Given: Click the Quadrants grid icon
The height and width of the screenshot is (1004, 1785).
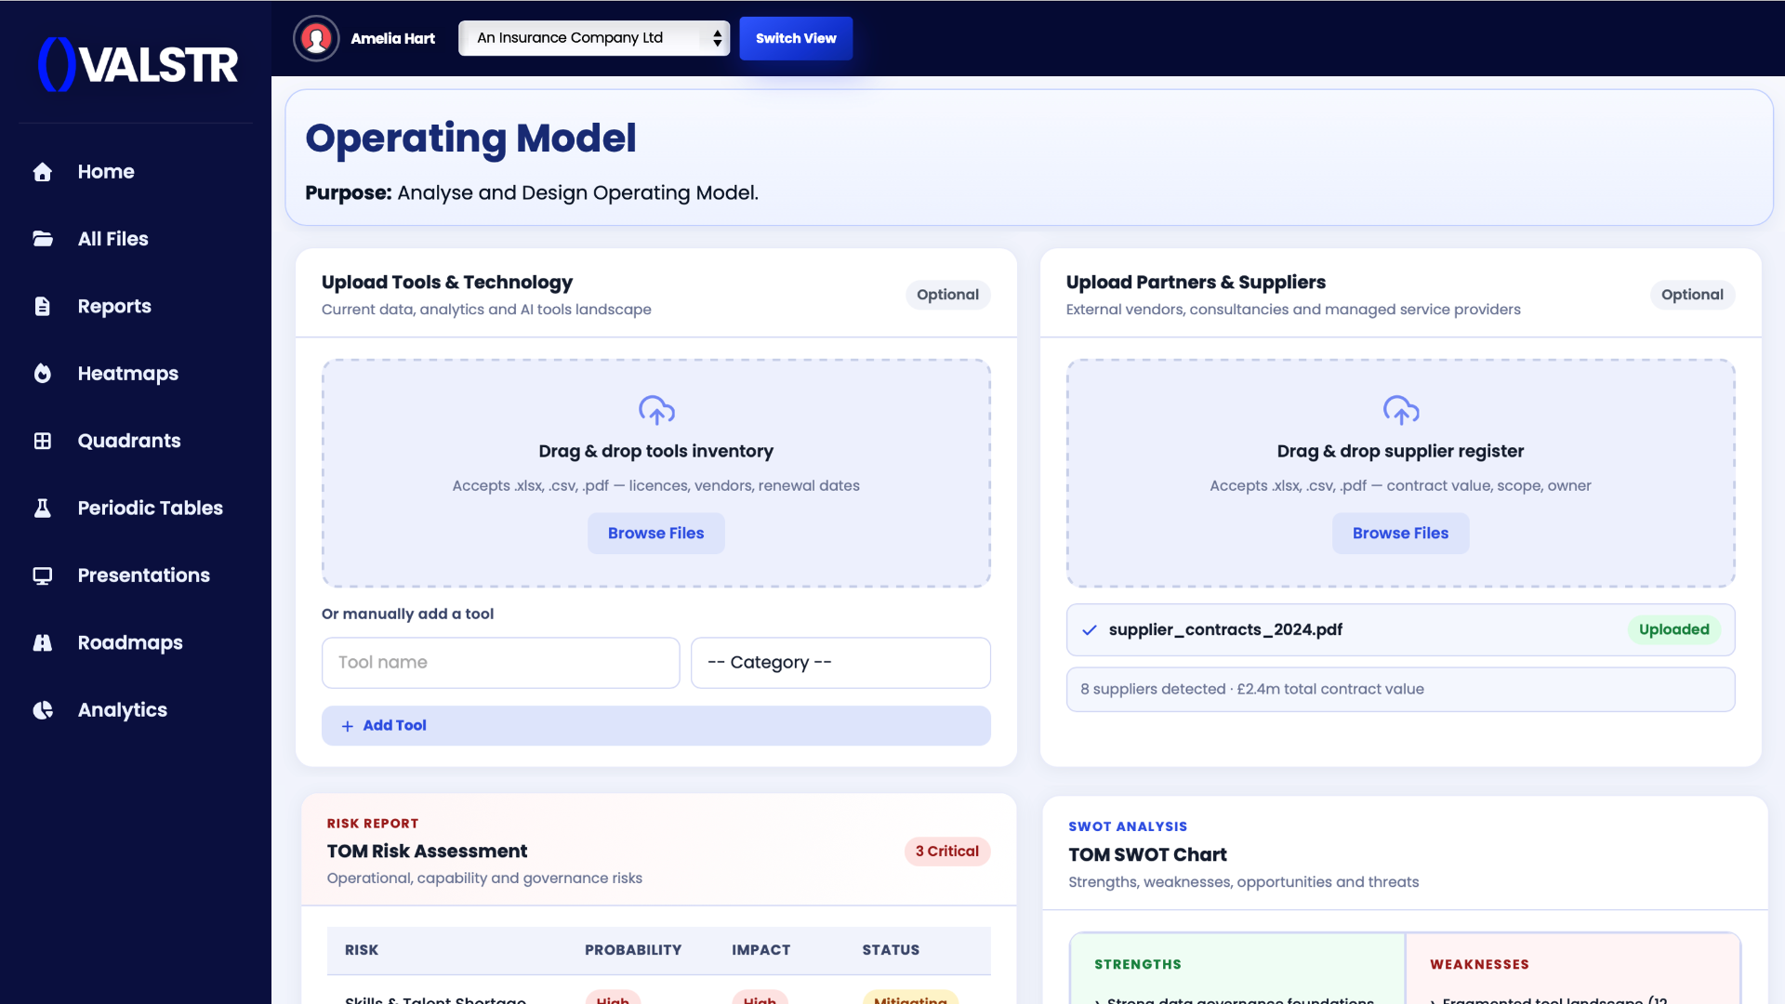Looking at the screenshot, I should click(43, 441).
